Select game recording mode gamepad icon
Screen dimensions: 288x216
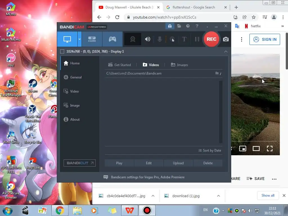tap(112, 39)
